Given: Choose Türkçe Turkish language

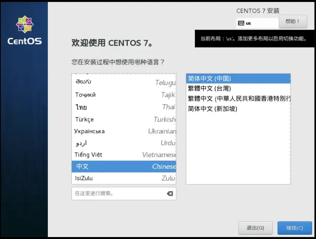Looking at the screenshot, I should [124, 119].
